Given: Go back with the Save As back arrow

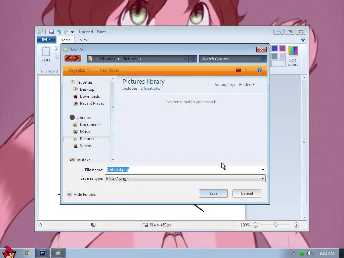Looking at the screenshot, I should pyautogui.click(x=69, y=58).
